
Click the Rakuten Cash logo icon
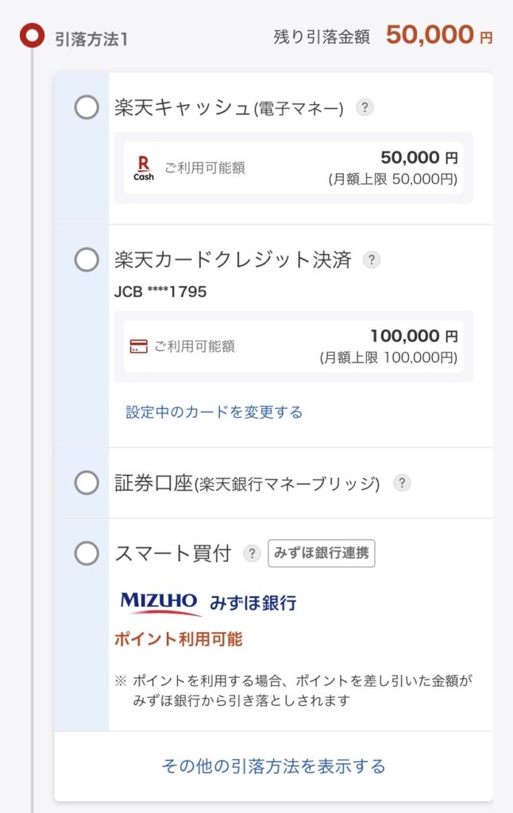click(144, 168)
